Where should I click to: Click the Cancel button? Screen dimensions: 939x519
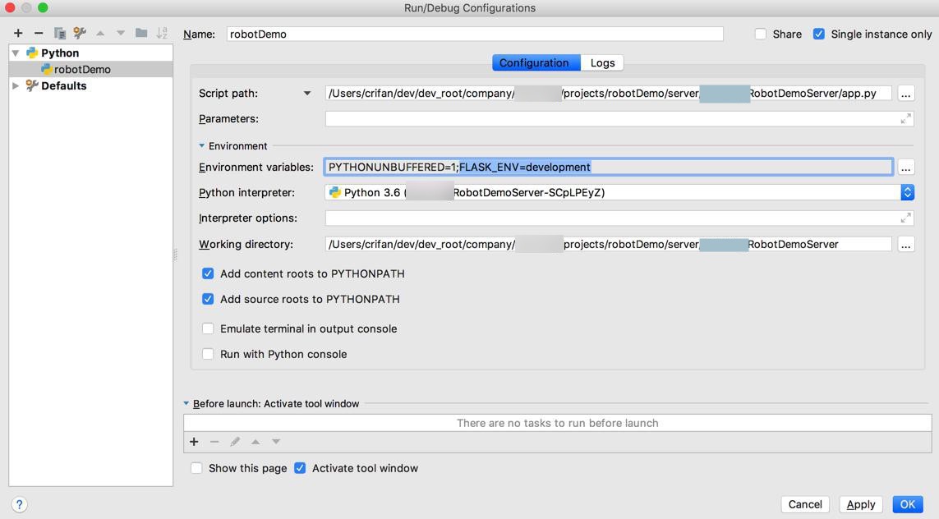[805, 505]
